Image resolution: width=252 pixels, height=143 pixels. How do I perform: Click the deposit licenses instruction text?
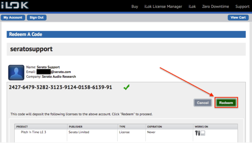click(82, 114)
